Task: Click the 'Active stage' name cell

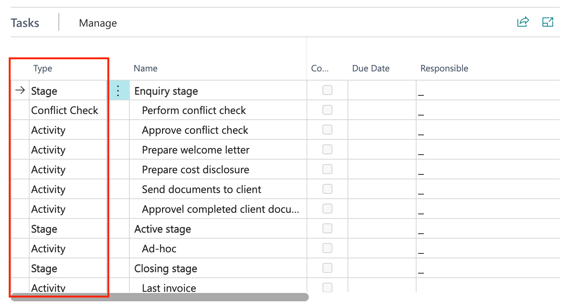Action: [x=218, y=229]
